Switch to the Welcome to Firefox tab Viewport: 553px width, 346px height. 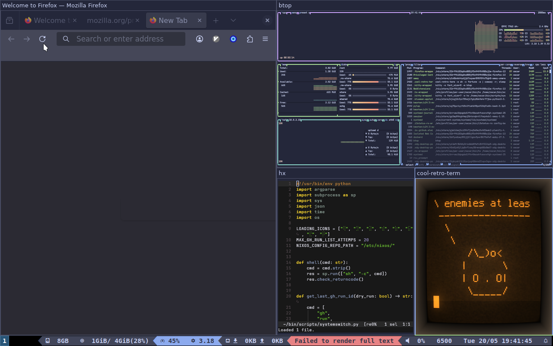pyautogui.click(x=51, y=20)
